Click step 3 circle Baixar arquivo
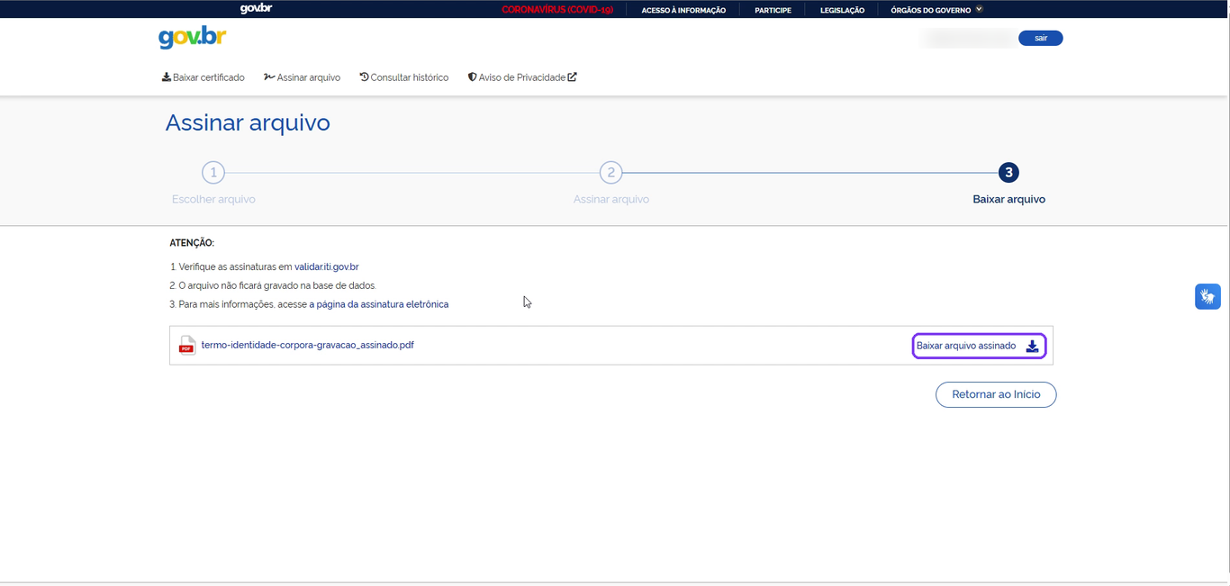The image size is (1230, 586). pyautogui.click(x=1008, y=173)
